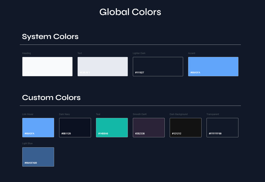The width and height of the screenshot is (265, 182).
Task: Pick the light gray Text color swatch
Action: click(x=103, y=66)
